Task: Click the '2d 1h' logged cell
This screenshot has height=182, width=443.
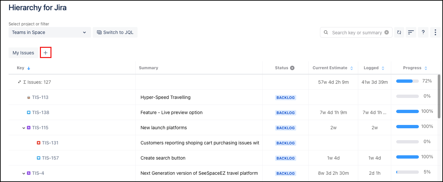Action: click(x=375, y=173)
